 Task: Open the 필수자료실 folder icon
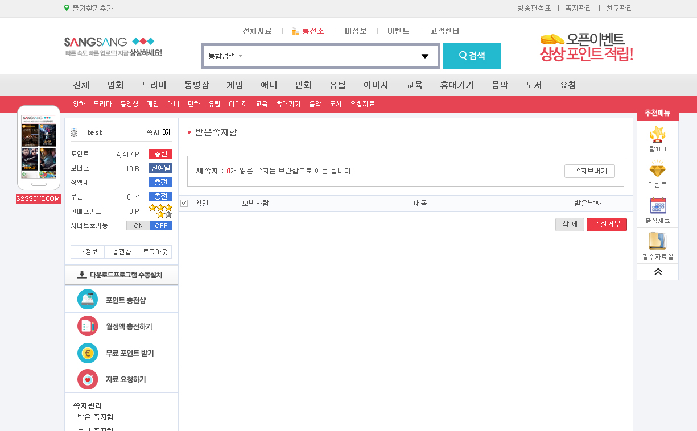[658, 241]
